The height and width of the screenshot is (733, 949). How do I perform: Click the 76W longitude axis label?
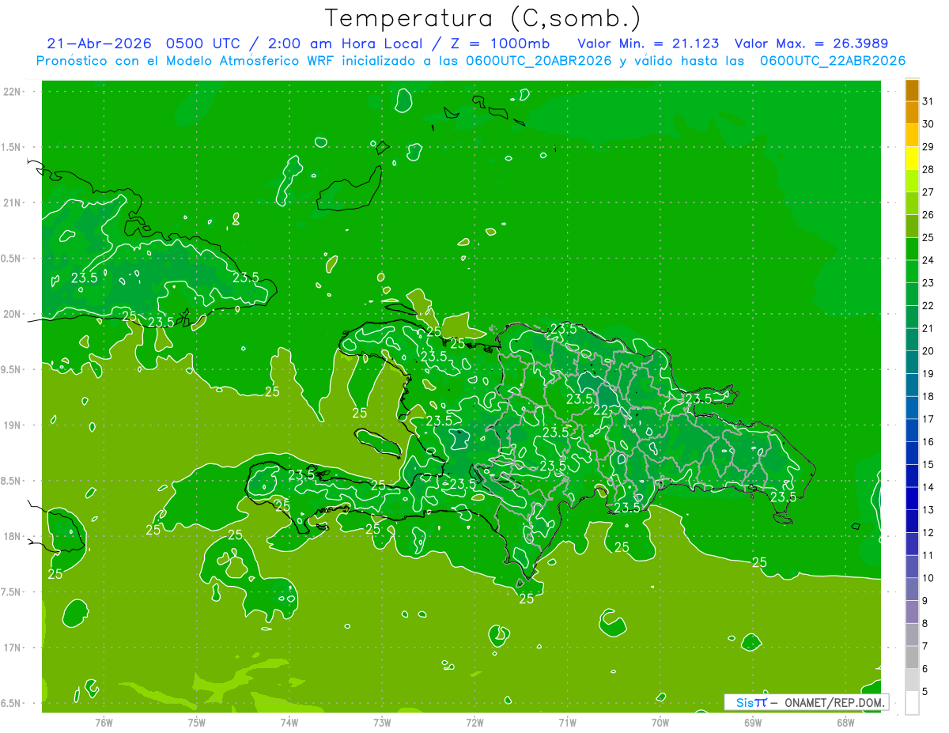click(x=104, y=723)
